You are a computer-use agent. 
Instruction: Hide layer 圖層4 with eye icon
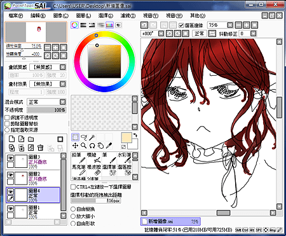[x=10, y=191]
